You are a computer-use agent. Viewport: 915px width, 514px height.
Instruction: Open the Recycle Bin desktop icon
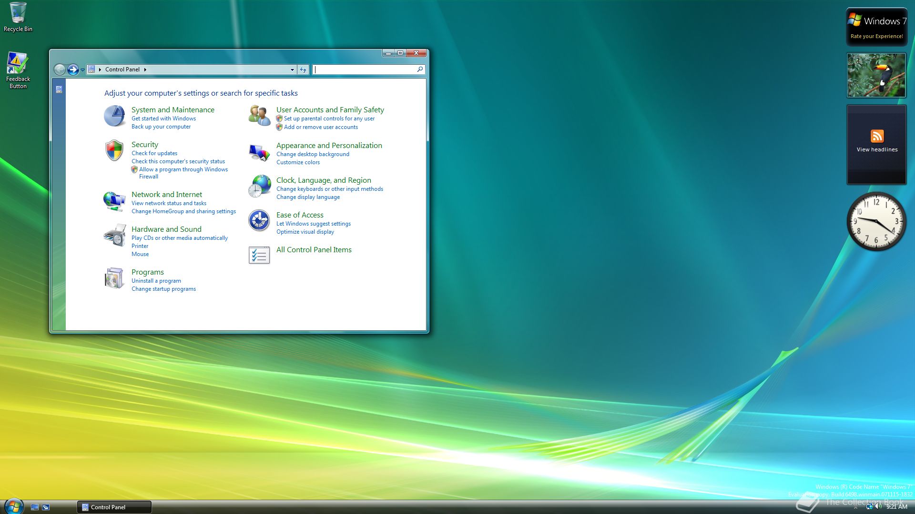18,17
